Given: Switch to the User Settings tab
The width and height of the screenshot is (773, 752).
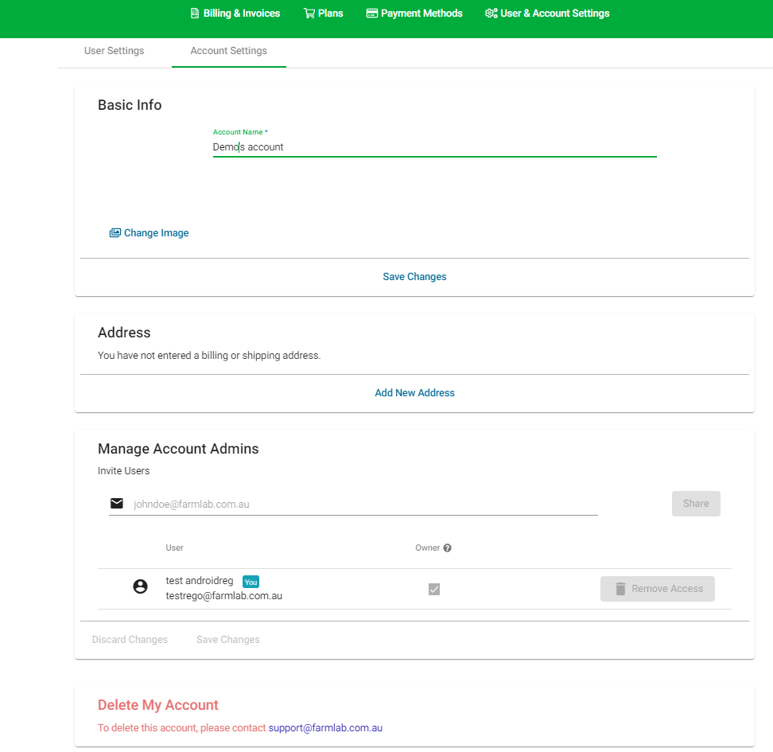Looking at the screenshot, I should [114, 51].
